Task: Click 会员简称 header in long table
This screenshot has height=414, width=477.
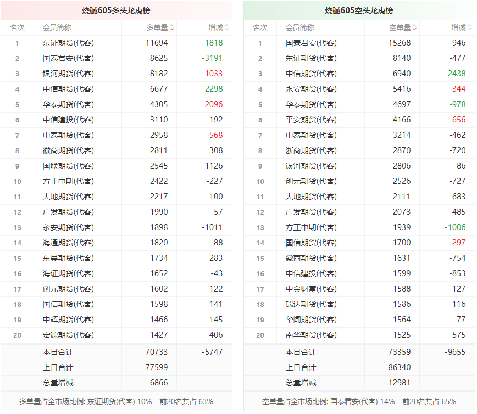Action: [x=57, y=27]
